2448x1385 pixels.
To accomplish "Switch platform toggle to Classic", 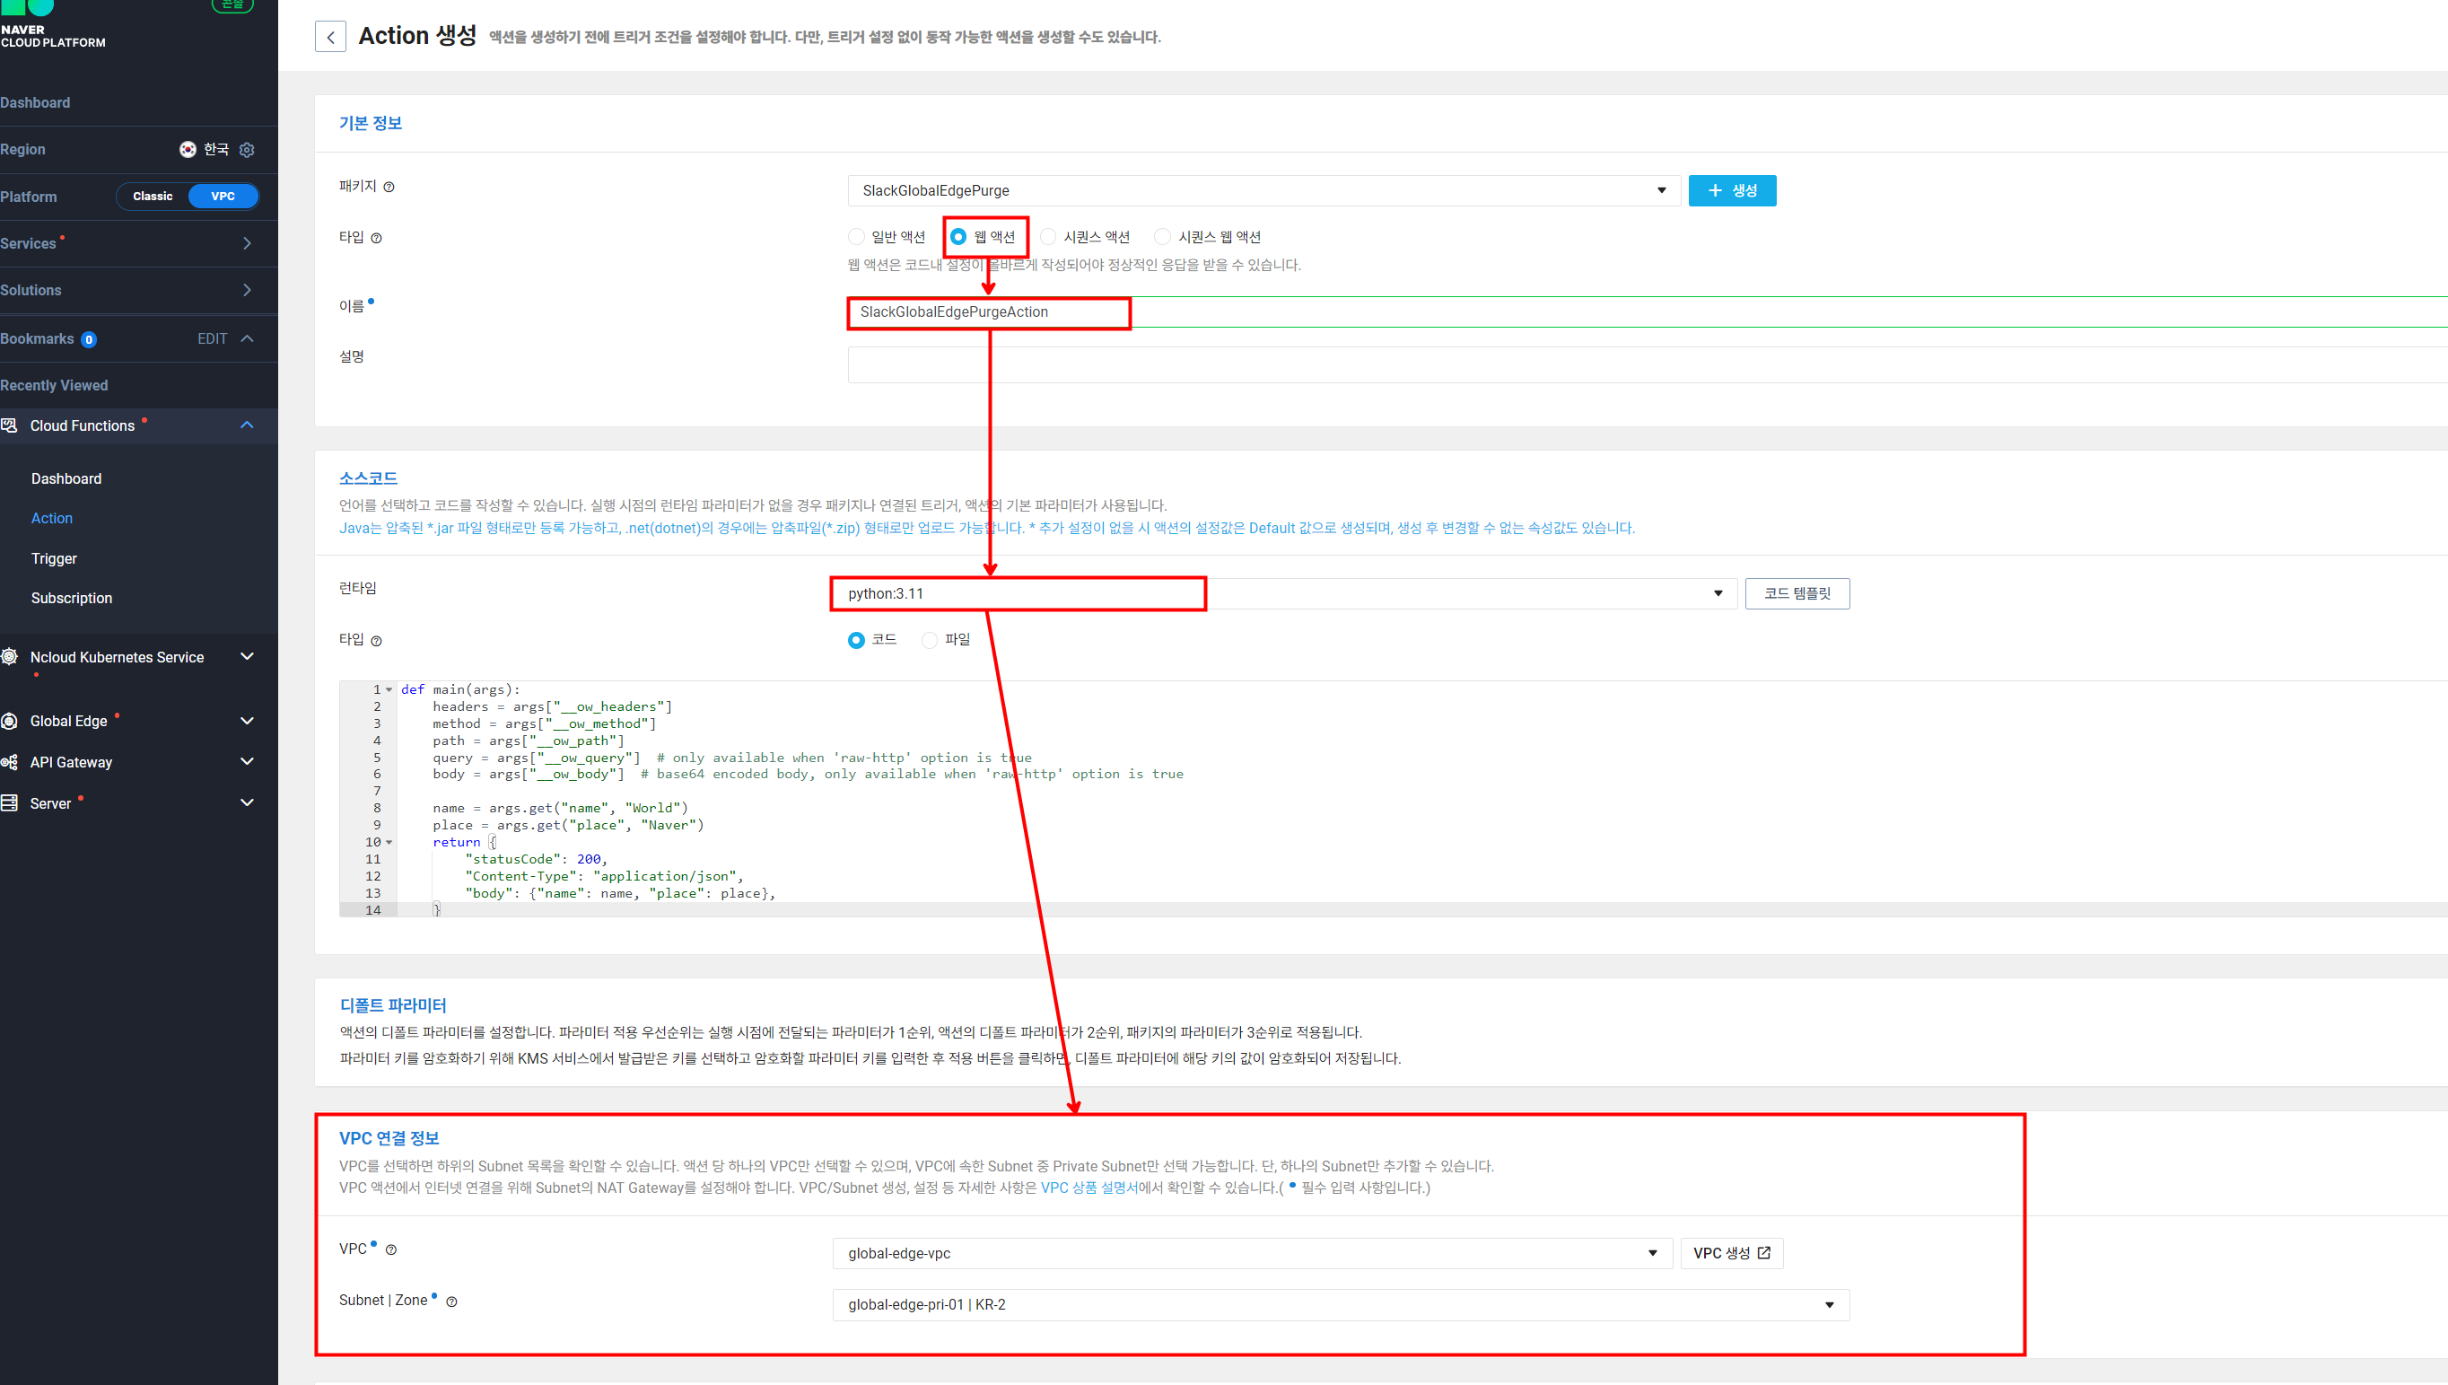I will (x=153, y=196).
